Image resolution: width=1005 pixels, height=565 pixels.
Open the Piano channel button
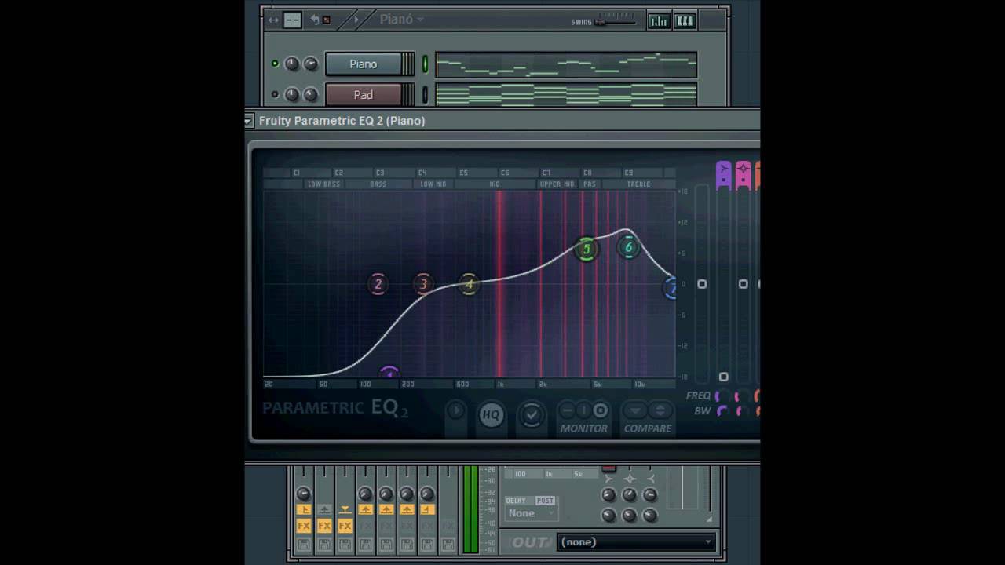pyautogui.click(x=364, y=64)
